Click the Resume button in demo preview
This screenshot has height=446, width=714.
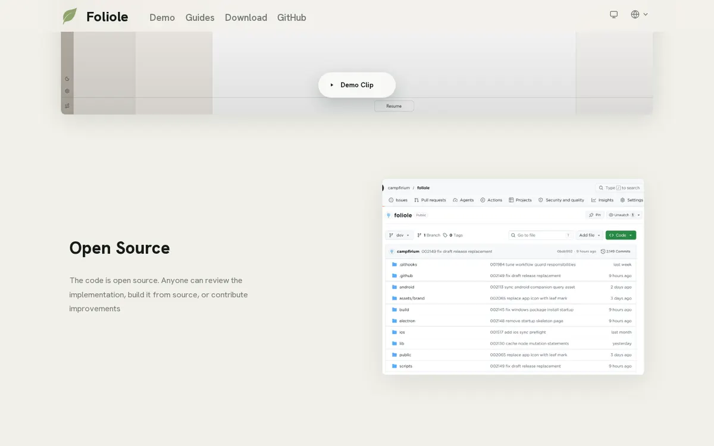pos(394,106)
